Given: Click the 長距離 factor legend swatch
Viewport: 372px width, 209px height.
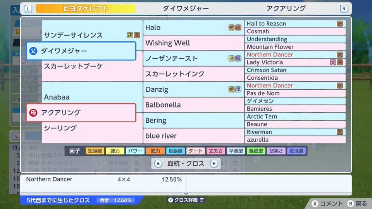Looking at the screenshot, I should click(x=176, y=151).
